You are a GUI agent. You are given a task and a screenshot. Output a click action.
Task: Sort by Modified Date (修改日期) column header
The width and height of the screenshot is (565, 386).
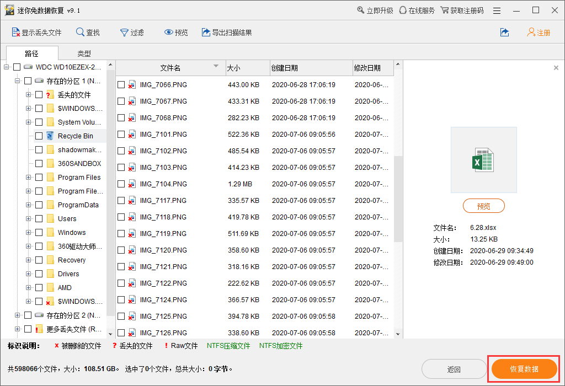pos(373,68)
